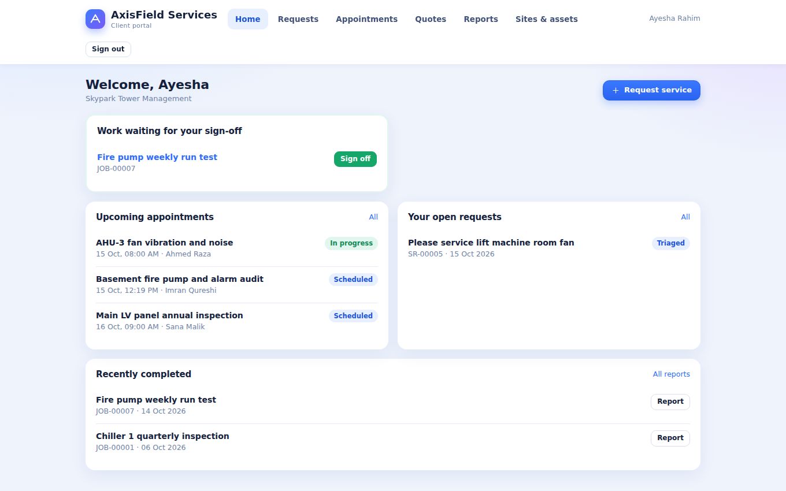This screenshot has height=491, width=786.
Task: Open AHU-3 fan vibration and noise appointment
Action: (x=165, y=243)
